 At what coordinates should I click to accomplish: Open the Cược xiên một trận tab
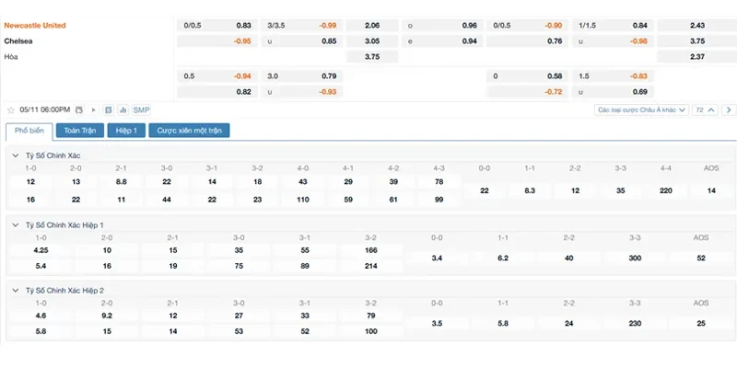point(189,131)
